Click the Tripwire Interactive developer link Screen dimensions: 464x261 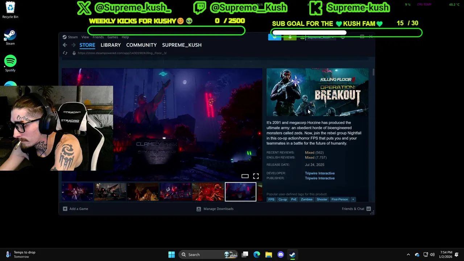tap(320, 173)
